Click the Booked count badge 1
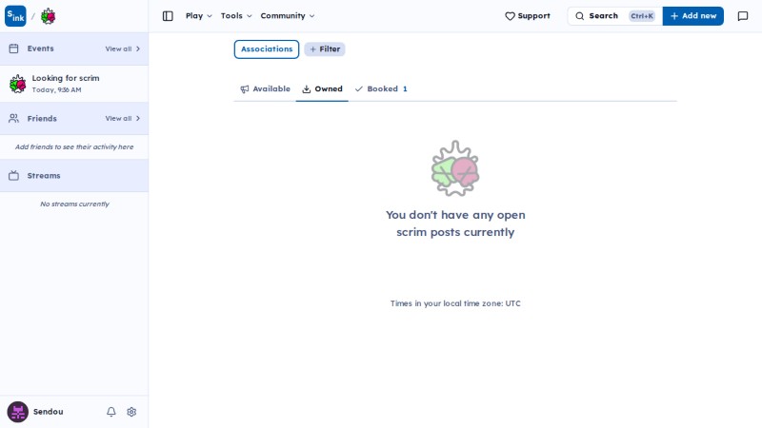 point(405,88)
